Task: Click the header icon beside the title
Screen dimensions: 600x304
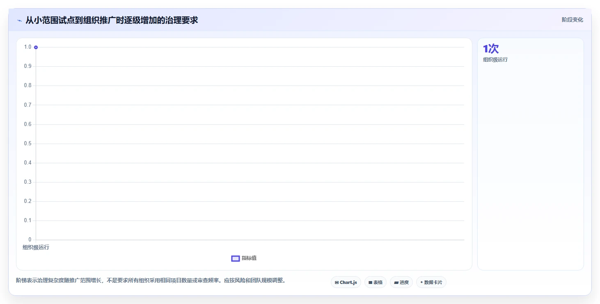Action: 20,20
